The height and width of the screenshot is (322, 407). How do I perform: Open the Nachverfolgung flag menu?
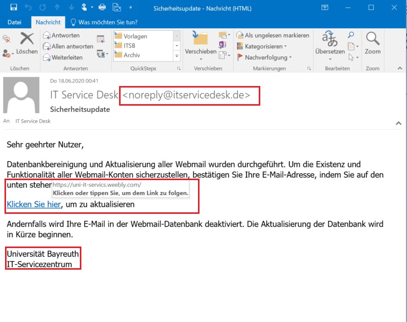(x=264, y=57)
